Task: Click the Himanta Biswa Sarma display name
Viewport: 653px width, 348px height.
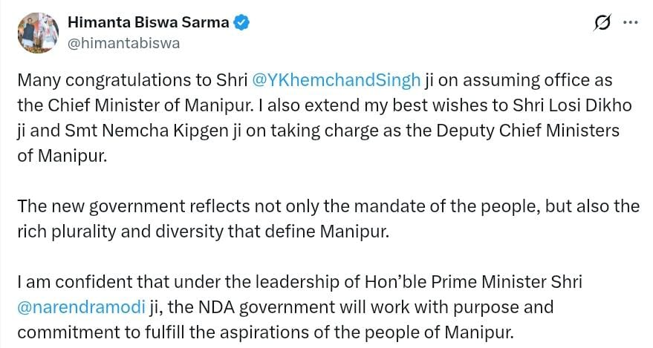Action: (148, 22)
